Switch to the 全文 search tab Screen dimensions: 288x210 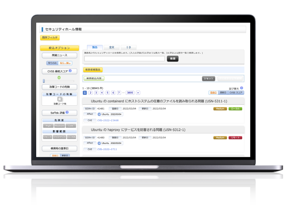pos(111,47)
